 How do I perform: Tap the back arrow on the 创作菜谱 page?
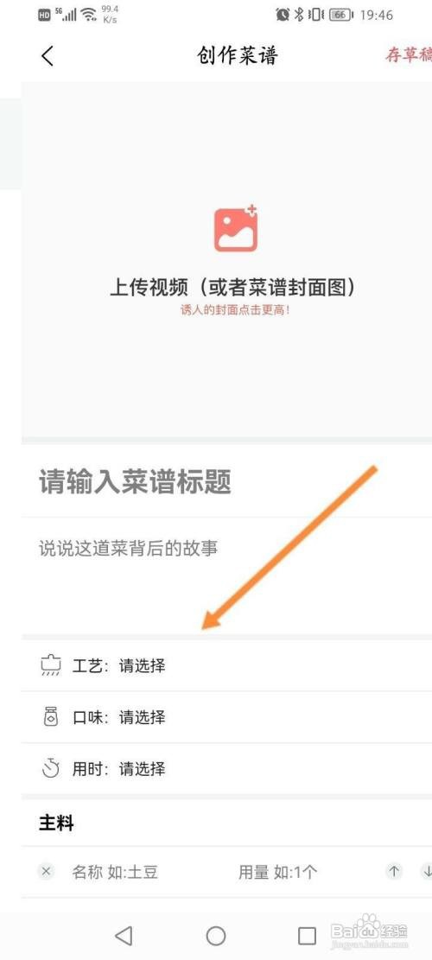(x=48, y=55)
